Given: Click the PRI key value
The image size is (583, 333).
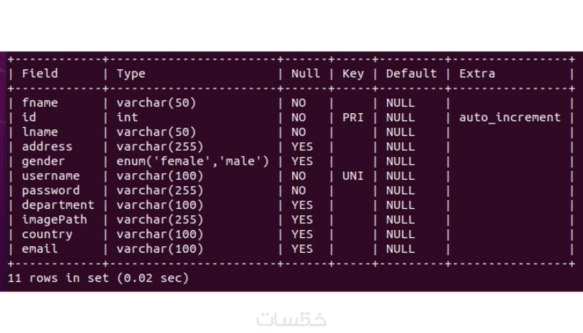Looking at the screenshot, I should pos(353,117).
